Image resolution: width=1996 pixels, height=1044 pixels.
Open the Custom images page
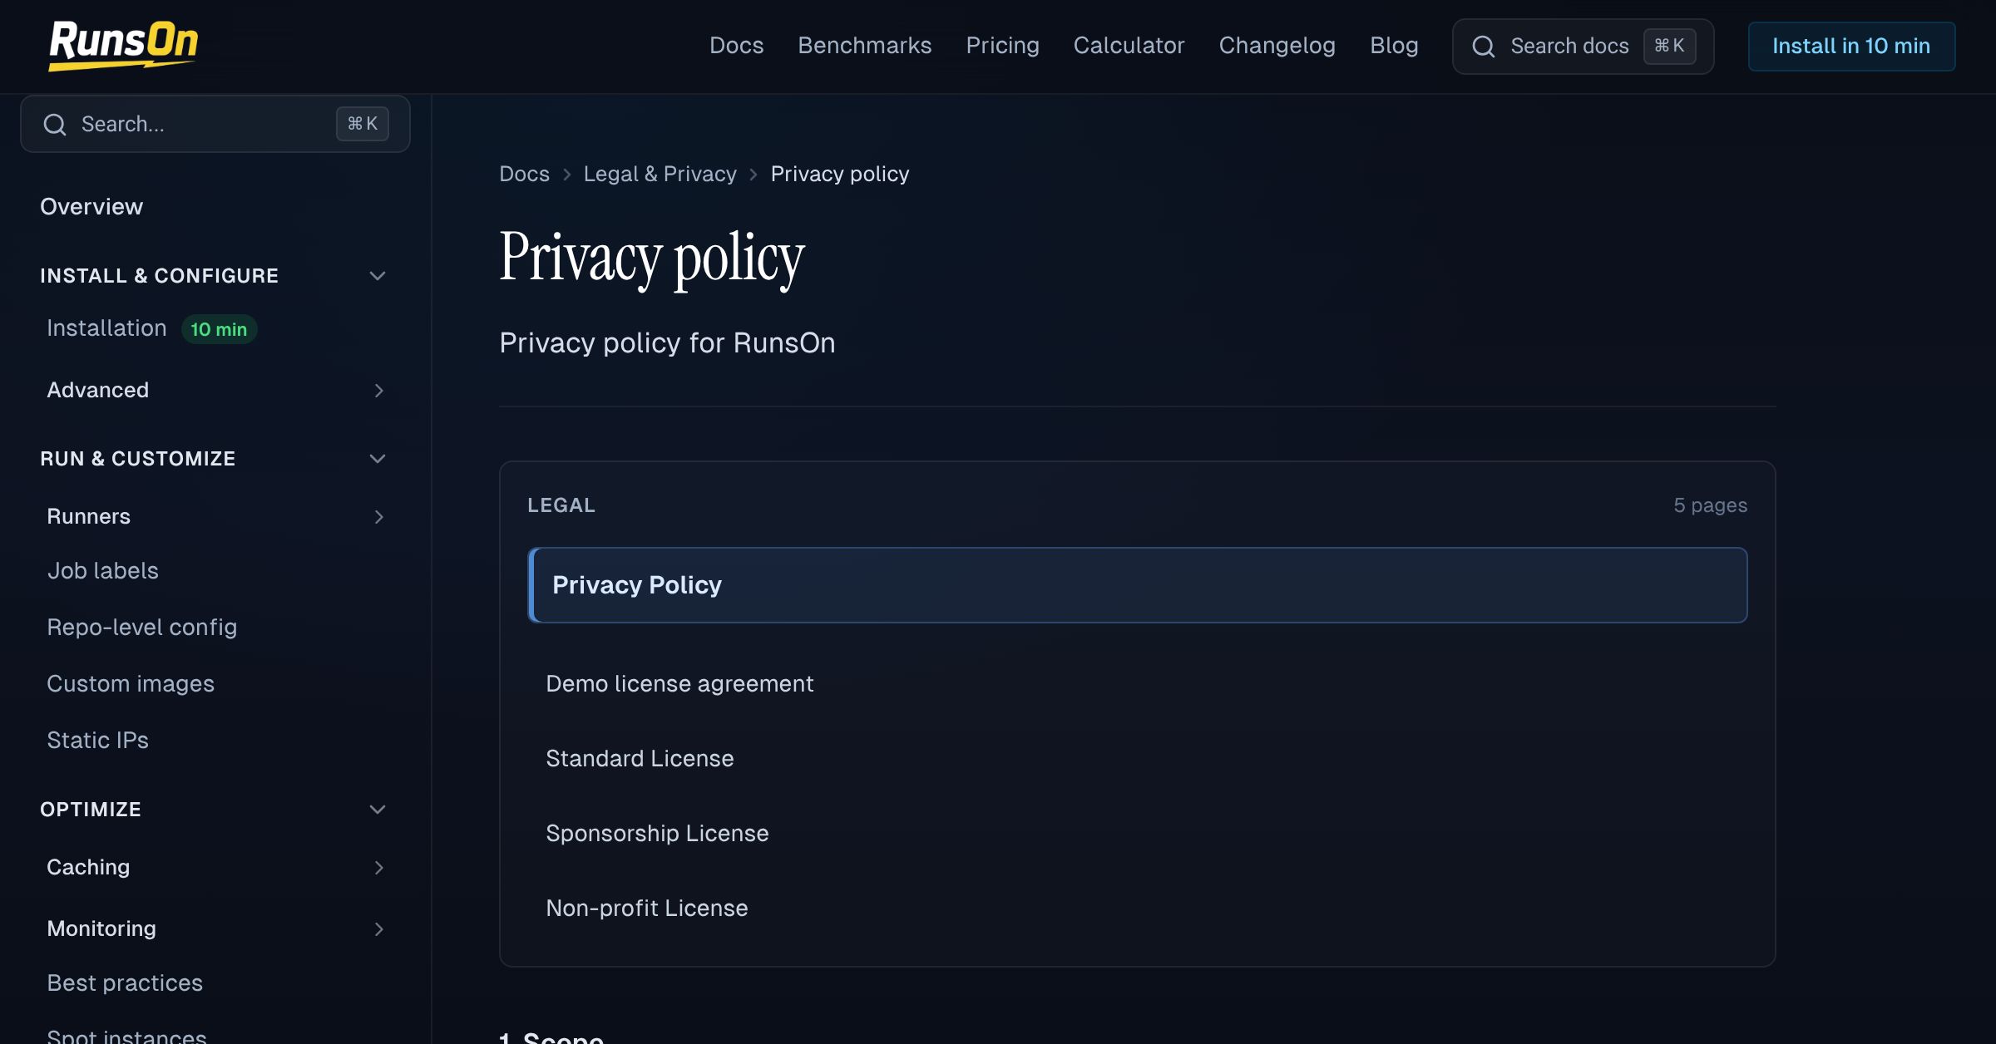131,684
